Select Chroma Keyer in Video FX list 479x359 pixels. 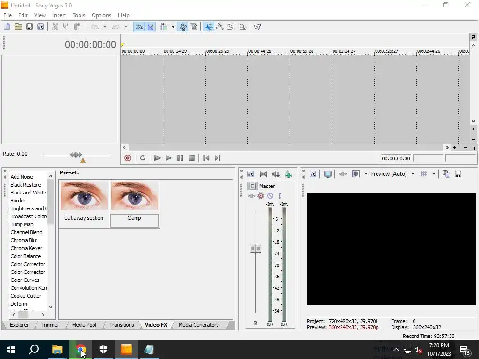pyautogui.click(x=26, y=248)
